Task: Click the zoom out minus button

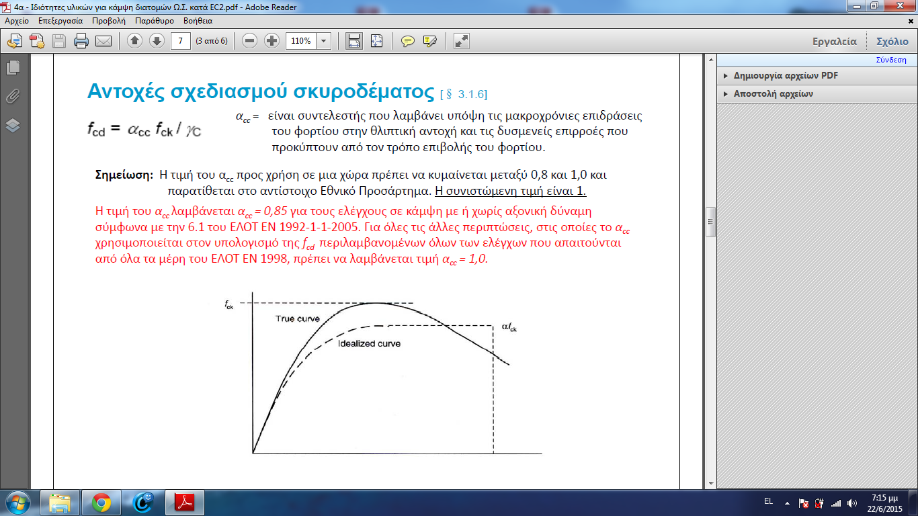Action: pos(250,41)
